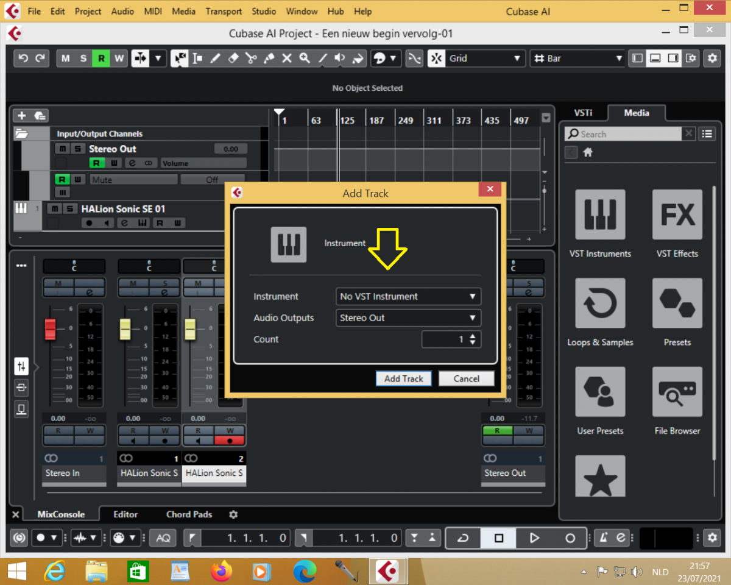The height and width of the screenshot is (585, 731).
Task: Collapse the Input/Output Channels folder
Action: (x=22, y=133)
